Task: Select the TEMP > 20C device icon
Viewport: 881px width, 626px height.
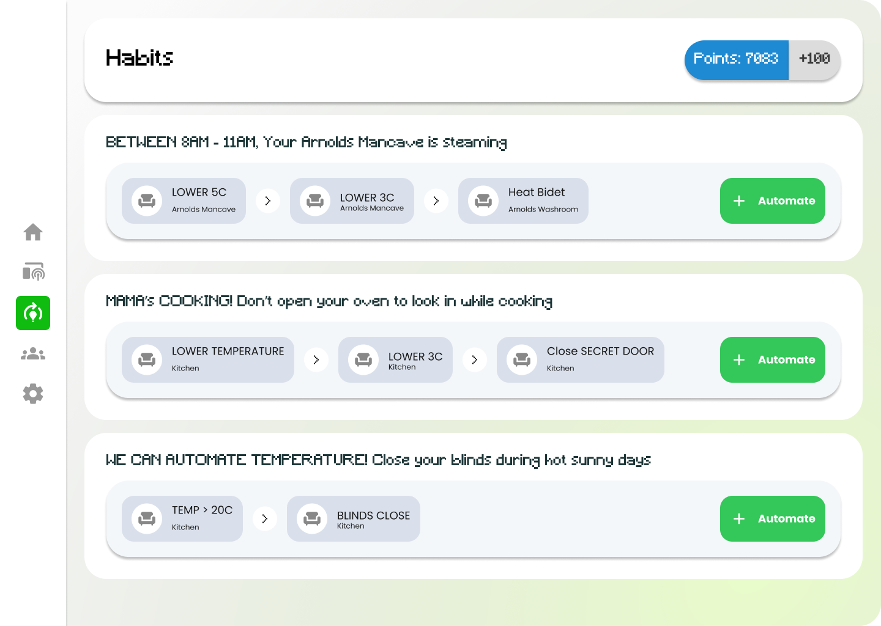Action: pos(146,518)
